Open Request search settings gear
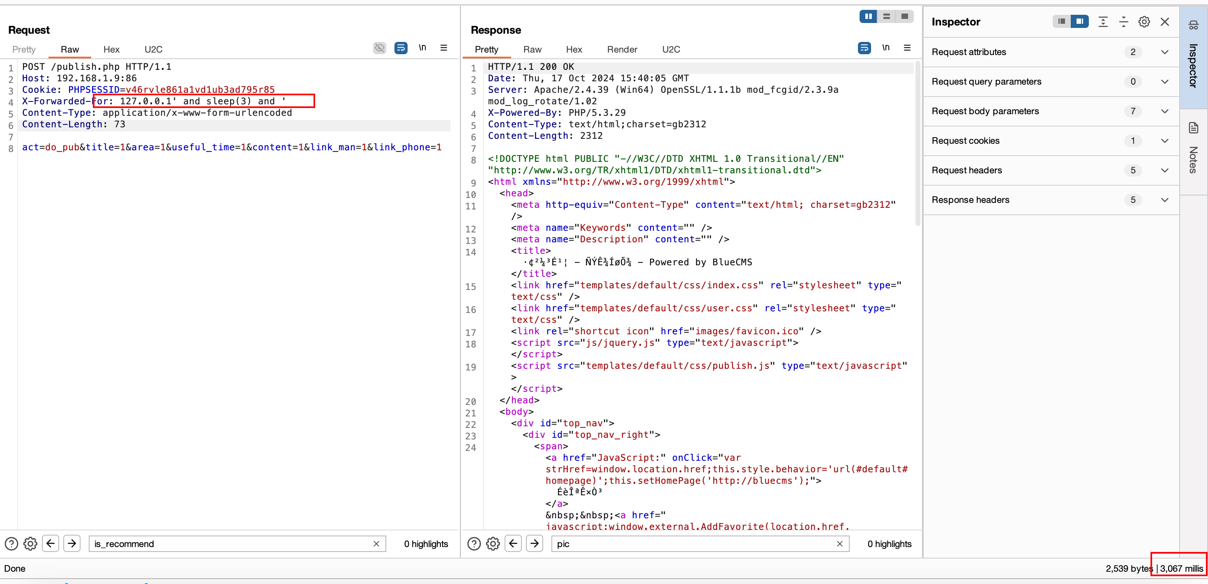The image size is (1208, 584). [30, 544]
